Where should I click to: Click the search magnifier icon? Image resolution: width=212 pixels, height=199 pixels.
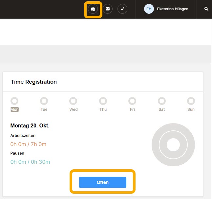point(206,9)
